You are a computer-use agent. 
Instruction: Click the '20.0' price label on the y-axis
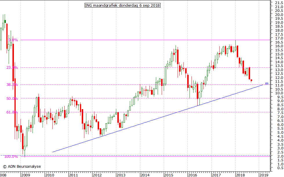tap(279, 15)
